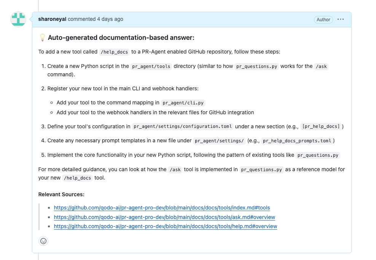Click sharoneyal's avatar image

point(18,19)
